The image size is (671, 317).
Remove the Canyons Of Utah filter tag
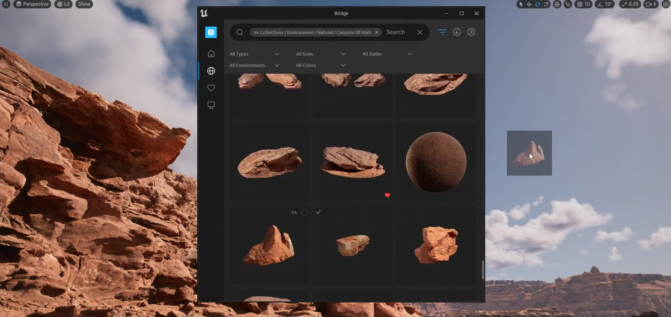(377, 32)
